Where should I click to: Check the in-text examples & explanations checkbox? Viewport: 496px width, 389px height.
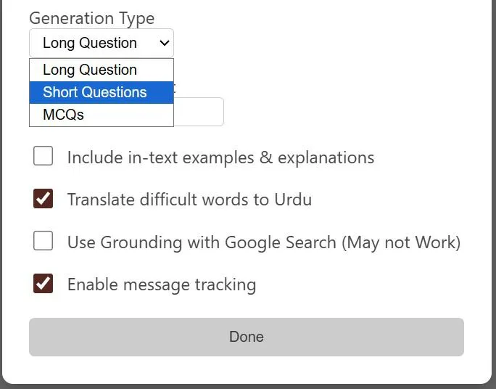click(44, 156)
